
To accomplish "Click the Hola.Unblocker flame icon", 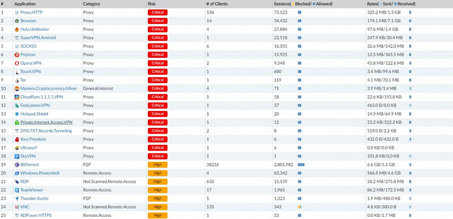I will tap(17, 29).
